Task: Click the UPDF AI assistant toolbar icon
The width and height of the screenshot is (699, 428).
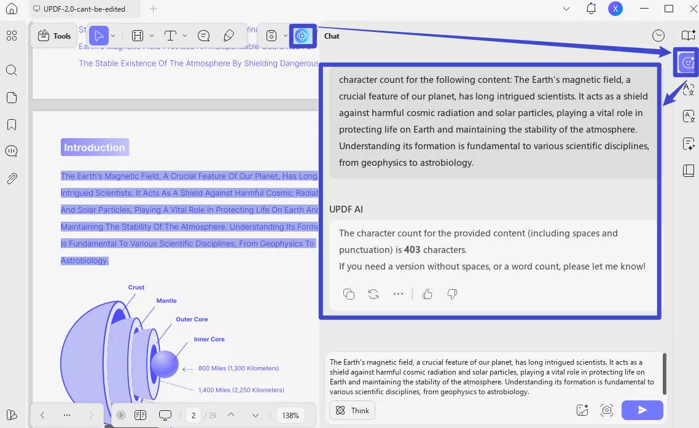Action: (302, 36)
